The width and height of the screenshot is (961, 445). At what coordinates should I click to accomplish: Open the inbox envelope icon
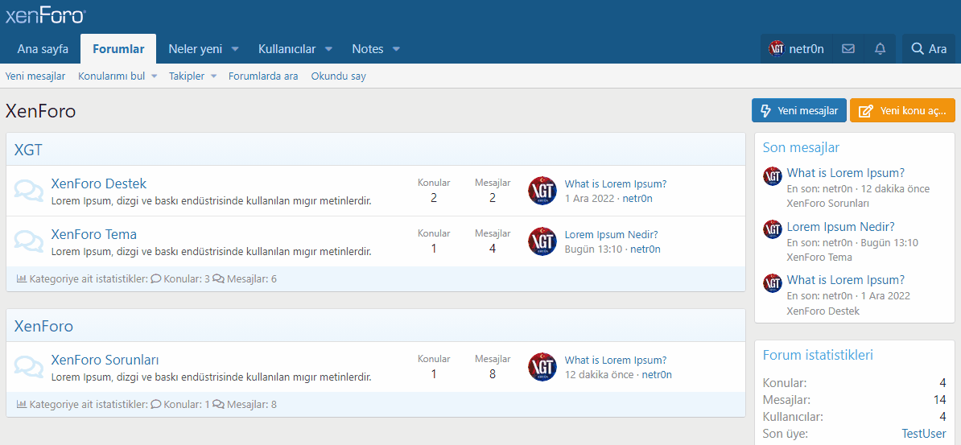(848, 48)
